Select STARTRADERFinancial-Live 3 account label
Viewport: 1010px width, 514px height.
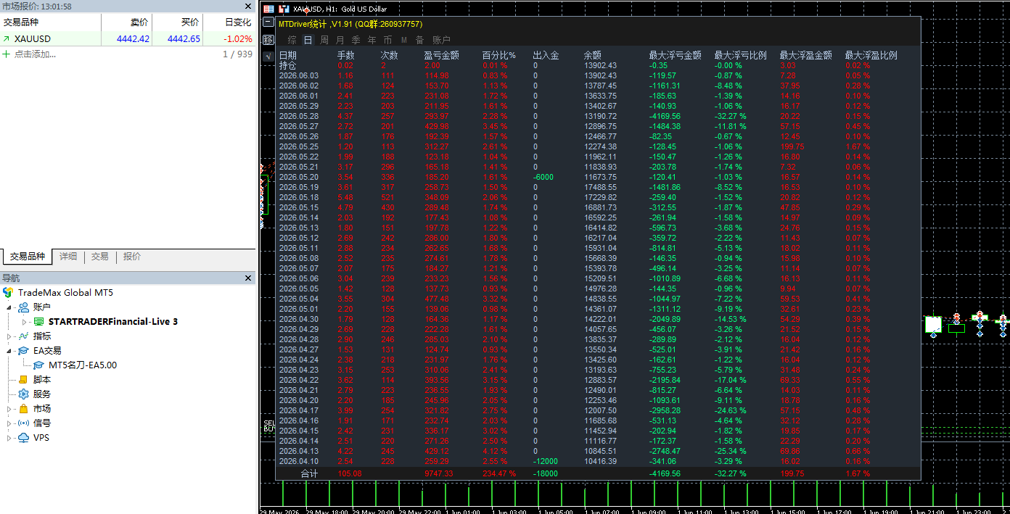(113, 322)
